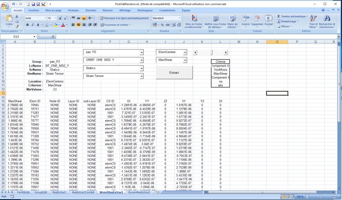
Task: Toggle underline S formatting
Action: pyautogui.click(x=38, y=25)
